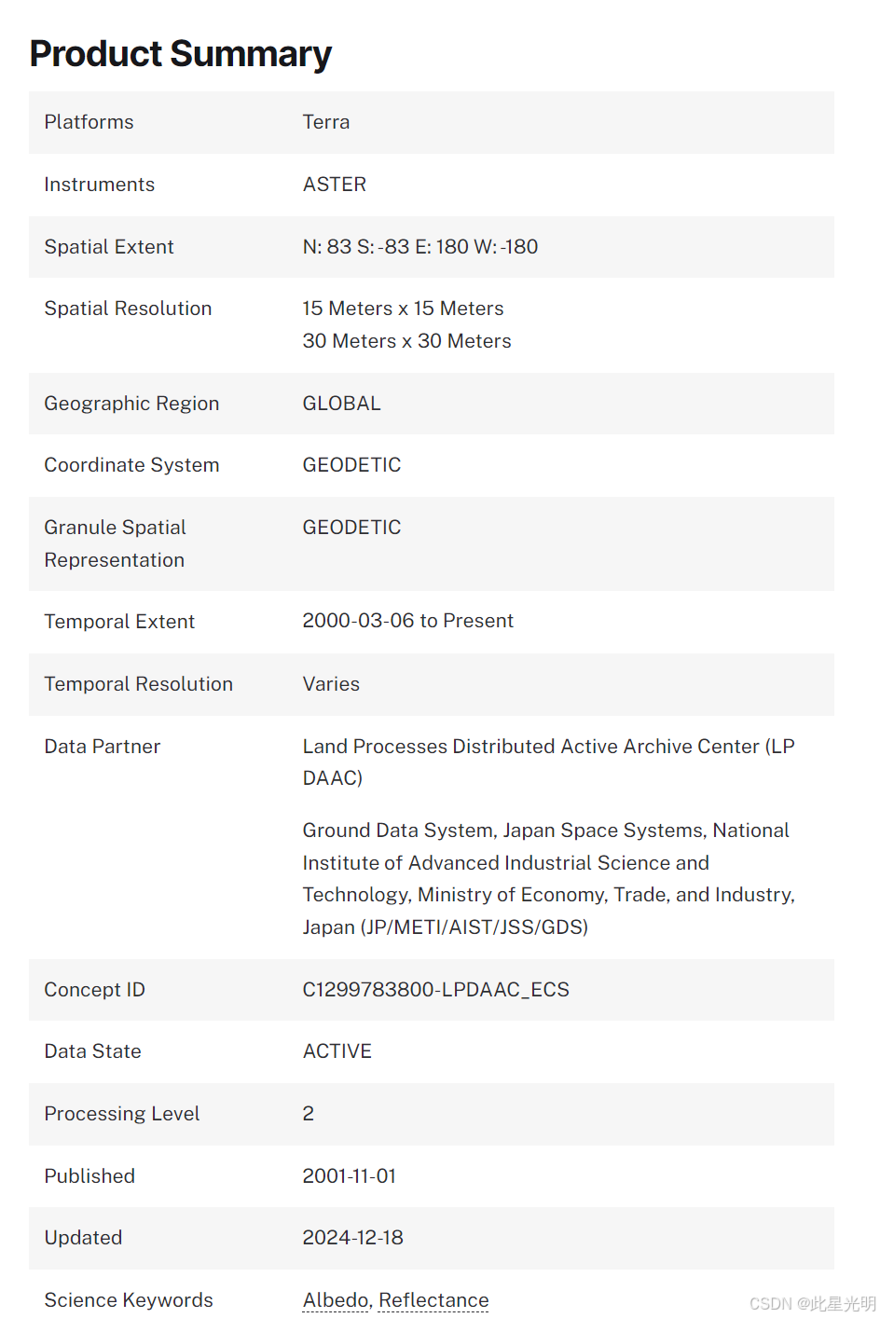Click the 15 Meters x 15 Meters resolution

[403, 309]
